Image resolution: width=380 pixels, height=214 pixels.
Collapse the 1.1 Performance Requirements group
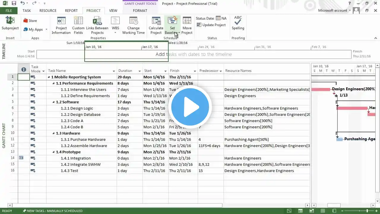[x=54, y=83]
